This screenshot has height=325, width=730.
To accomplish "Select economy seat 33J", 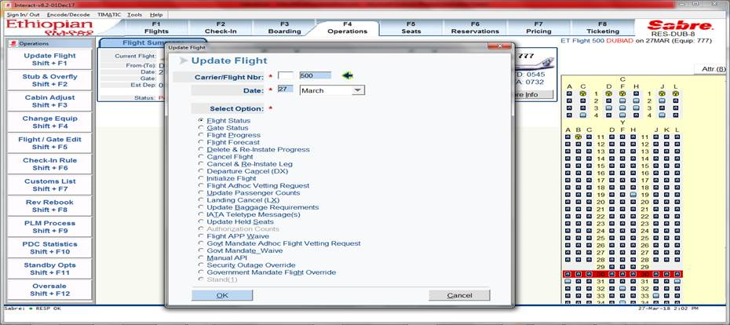I will (656, 296).
